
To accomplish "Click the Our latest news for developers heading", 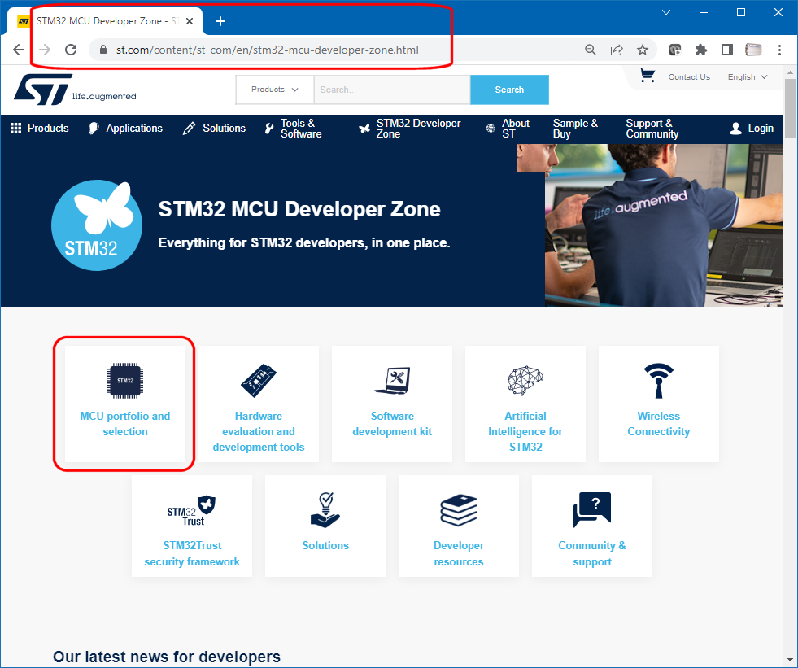I will click(167, 657).
